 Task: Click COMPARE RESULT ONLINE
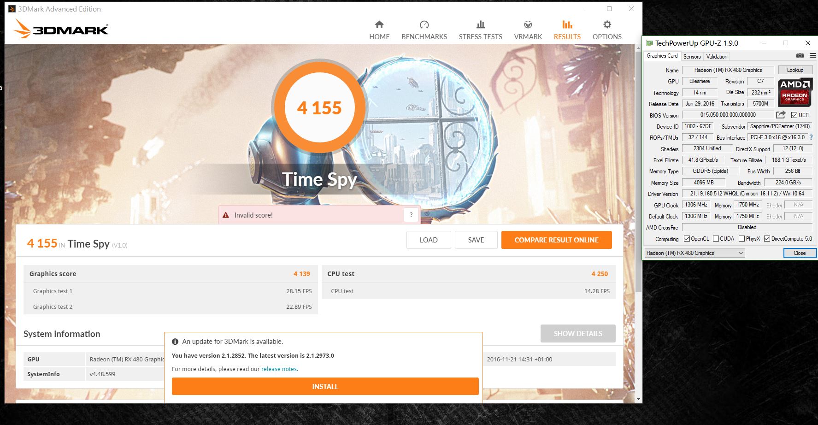[x=556, y=240]
